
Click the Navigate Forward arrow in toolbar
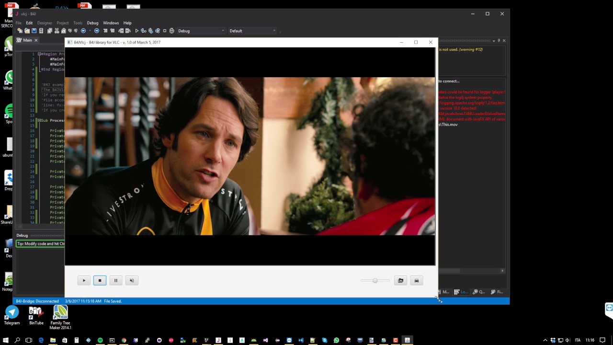97,31
